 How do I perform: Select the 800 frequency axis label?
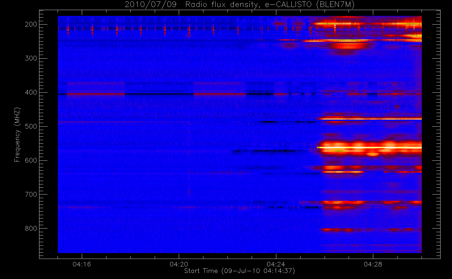(31, 229)
